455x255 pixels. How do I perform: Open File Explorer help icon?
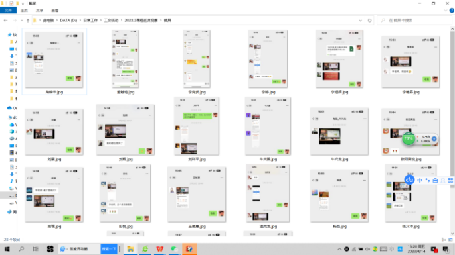pyautogui.click(x=452, y=11)
